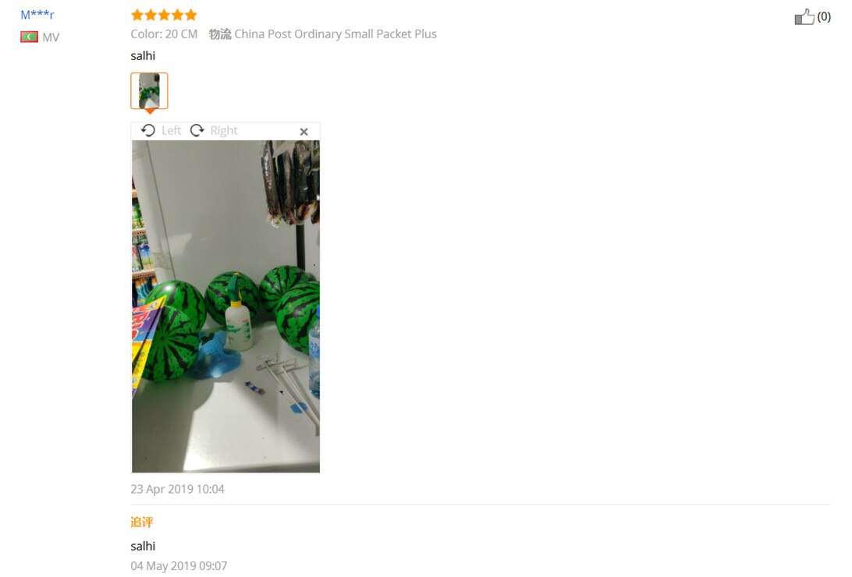Click the (0) helpful vote count
This screenshot has height=577, width=852.
click(824, 17)
